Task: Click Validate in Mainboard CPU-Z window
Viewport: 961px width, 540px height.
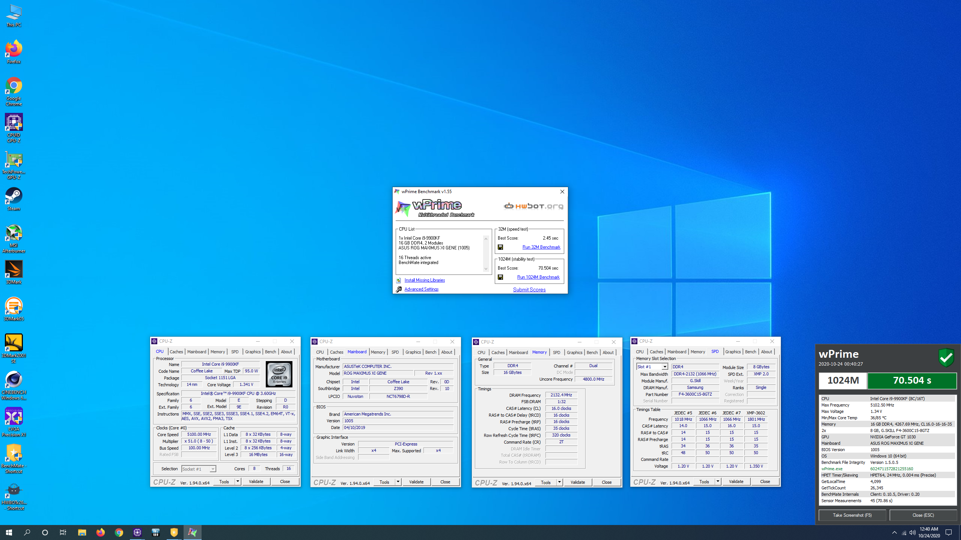Action: (x=416, y=482)
